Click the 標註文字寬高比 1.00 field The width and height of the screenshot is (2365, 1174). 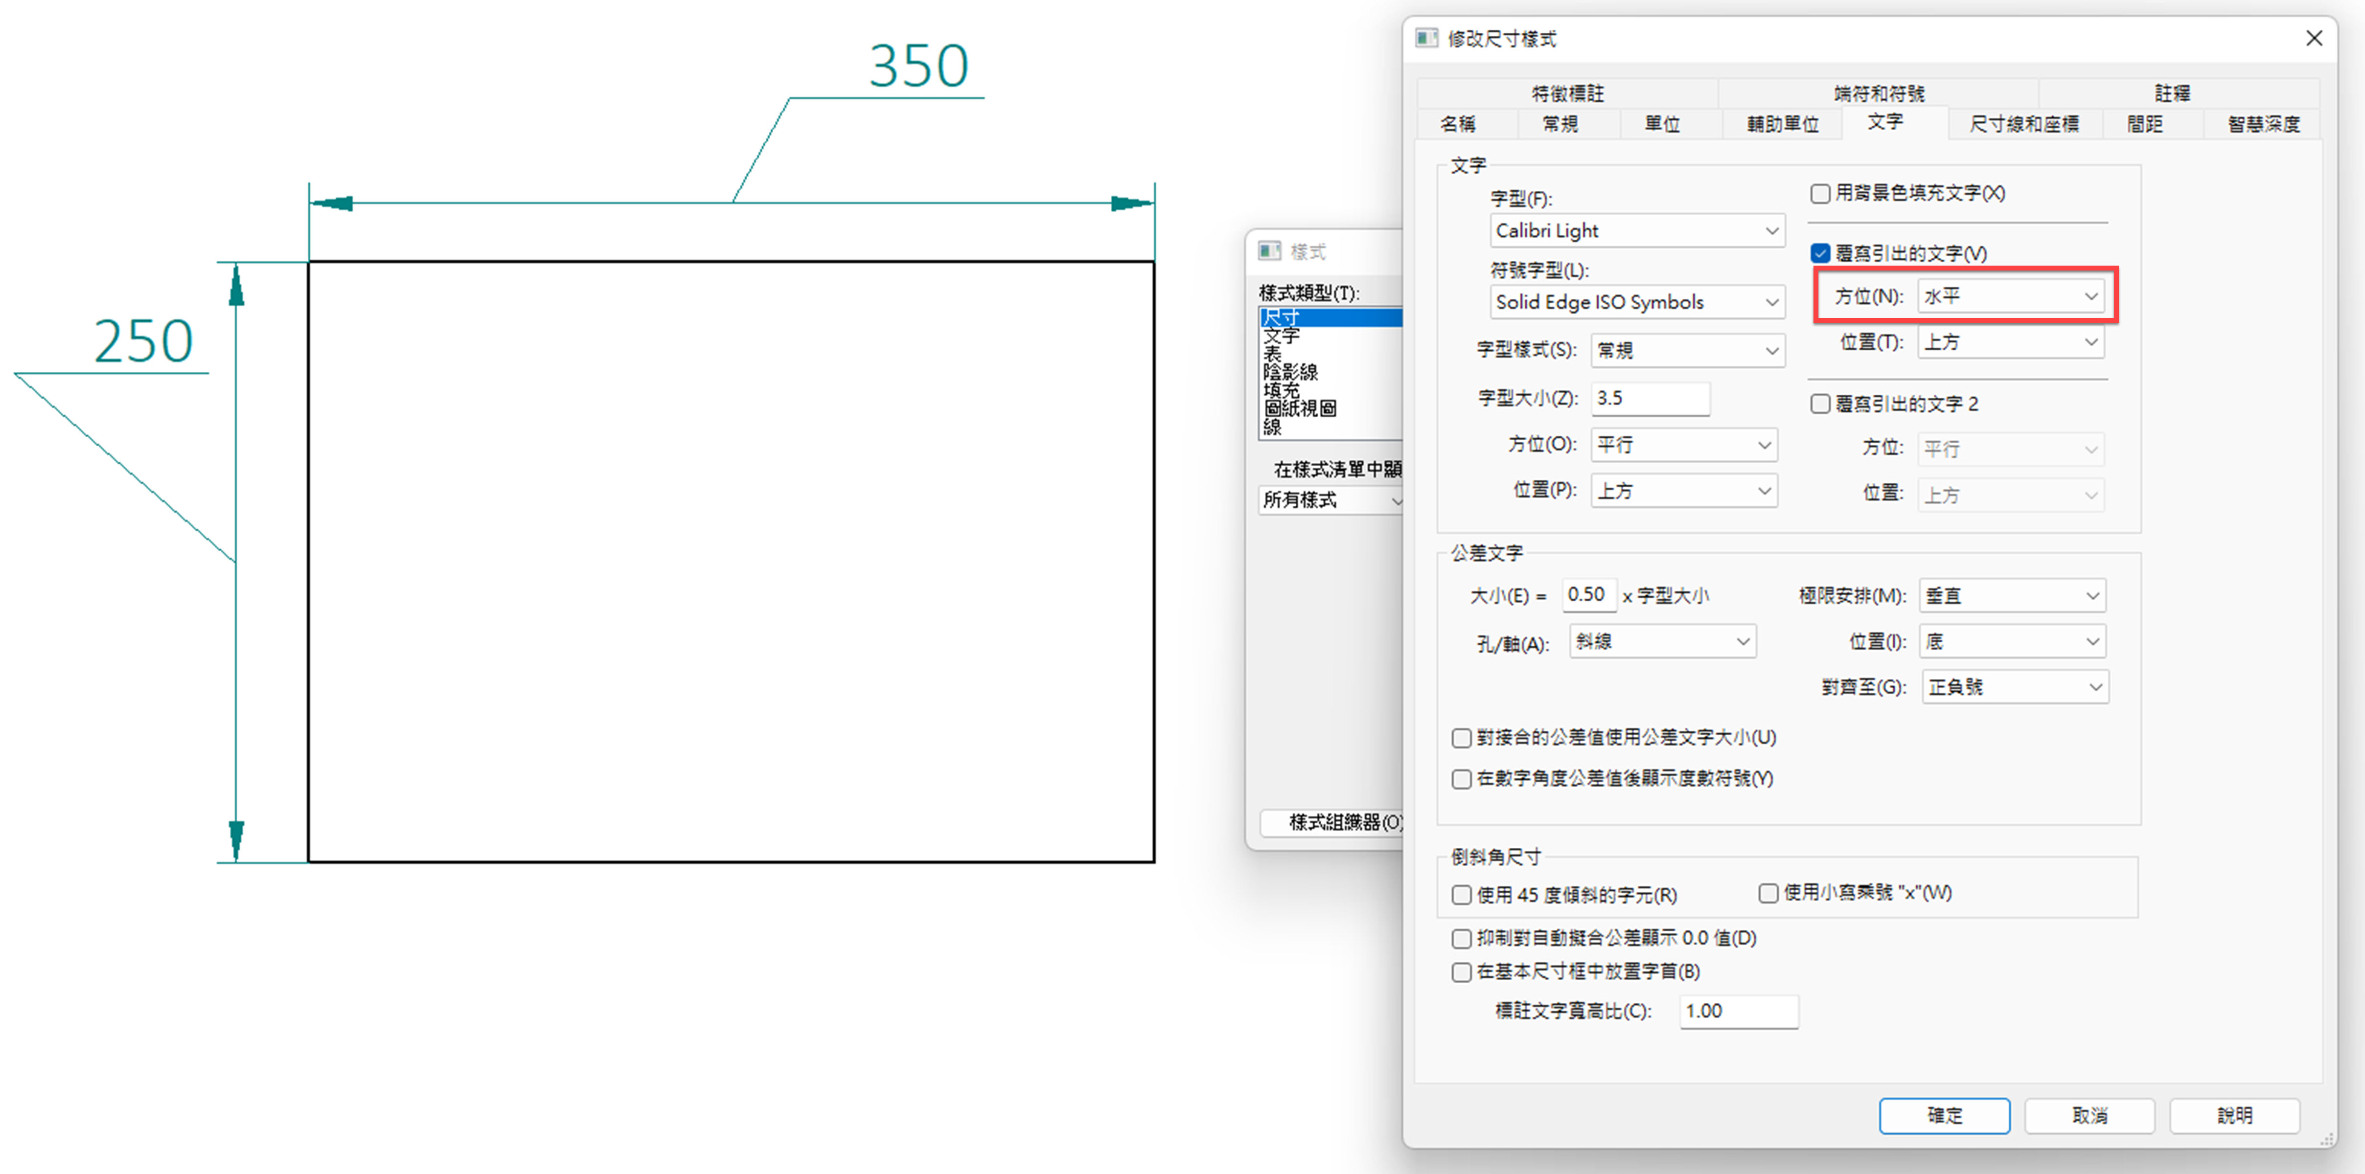[1738, 1012]
